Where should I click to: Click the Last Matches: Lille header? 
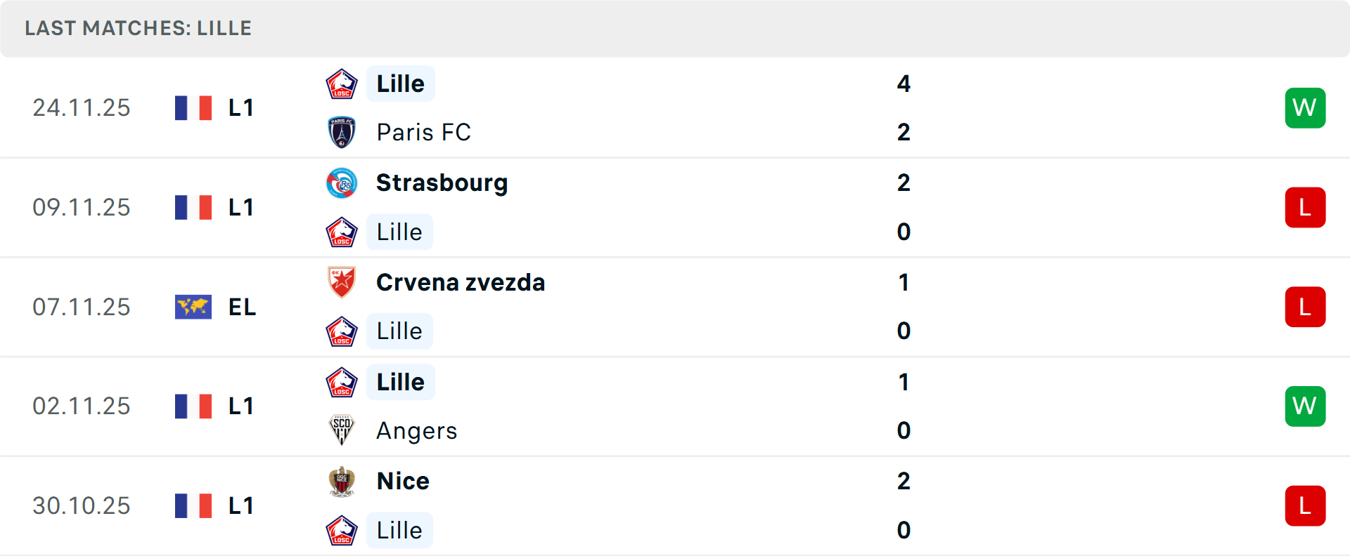click(139, 28)
